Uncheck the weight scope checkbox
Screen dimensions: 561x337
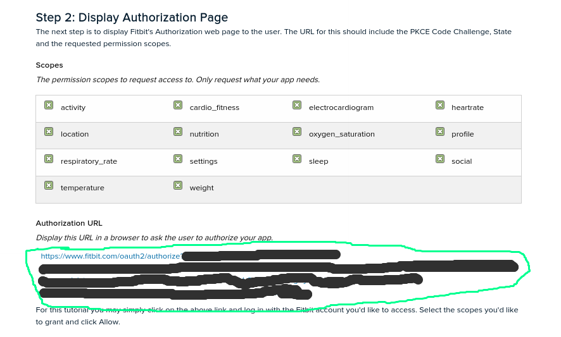pos(178,185)
